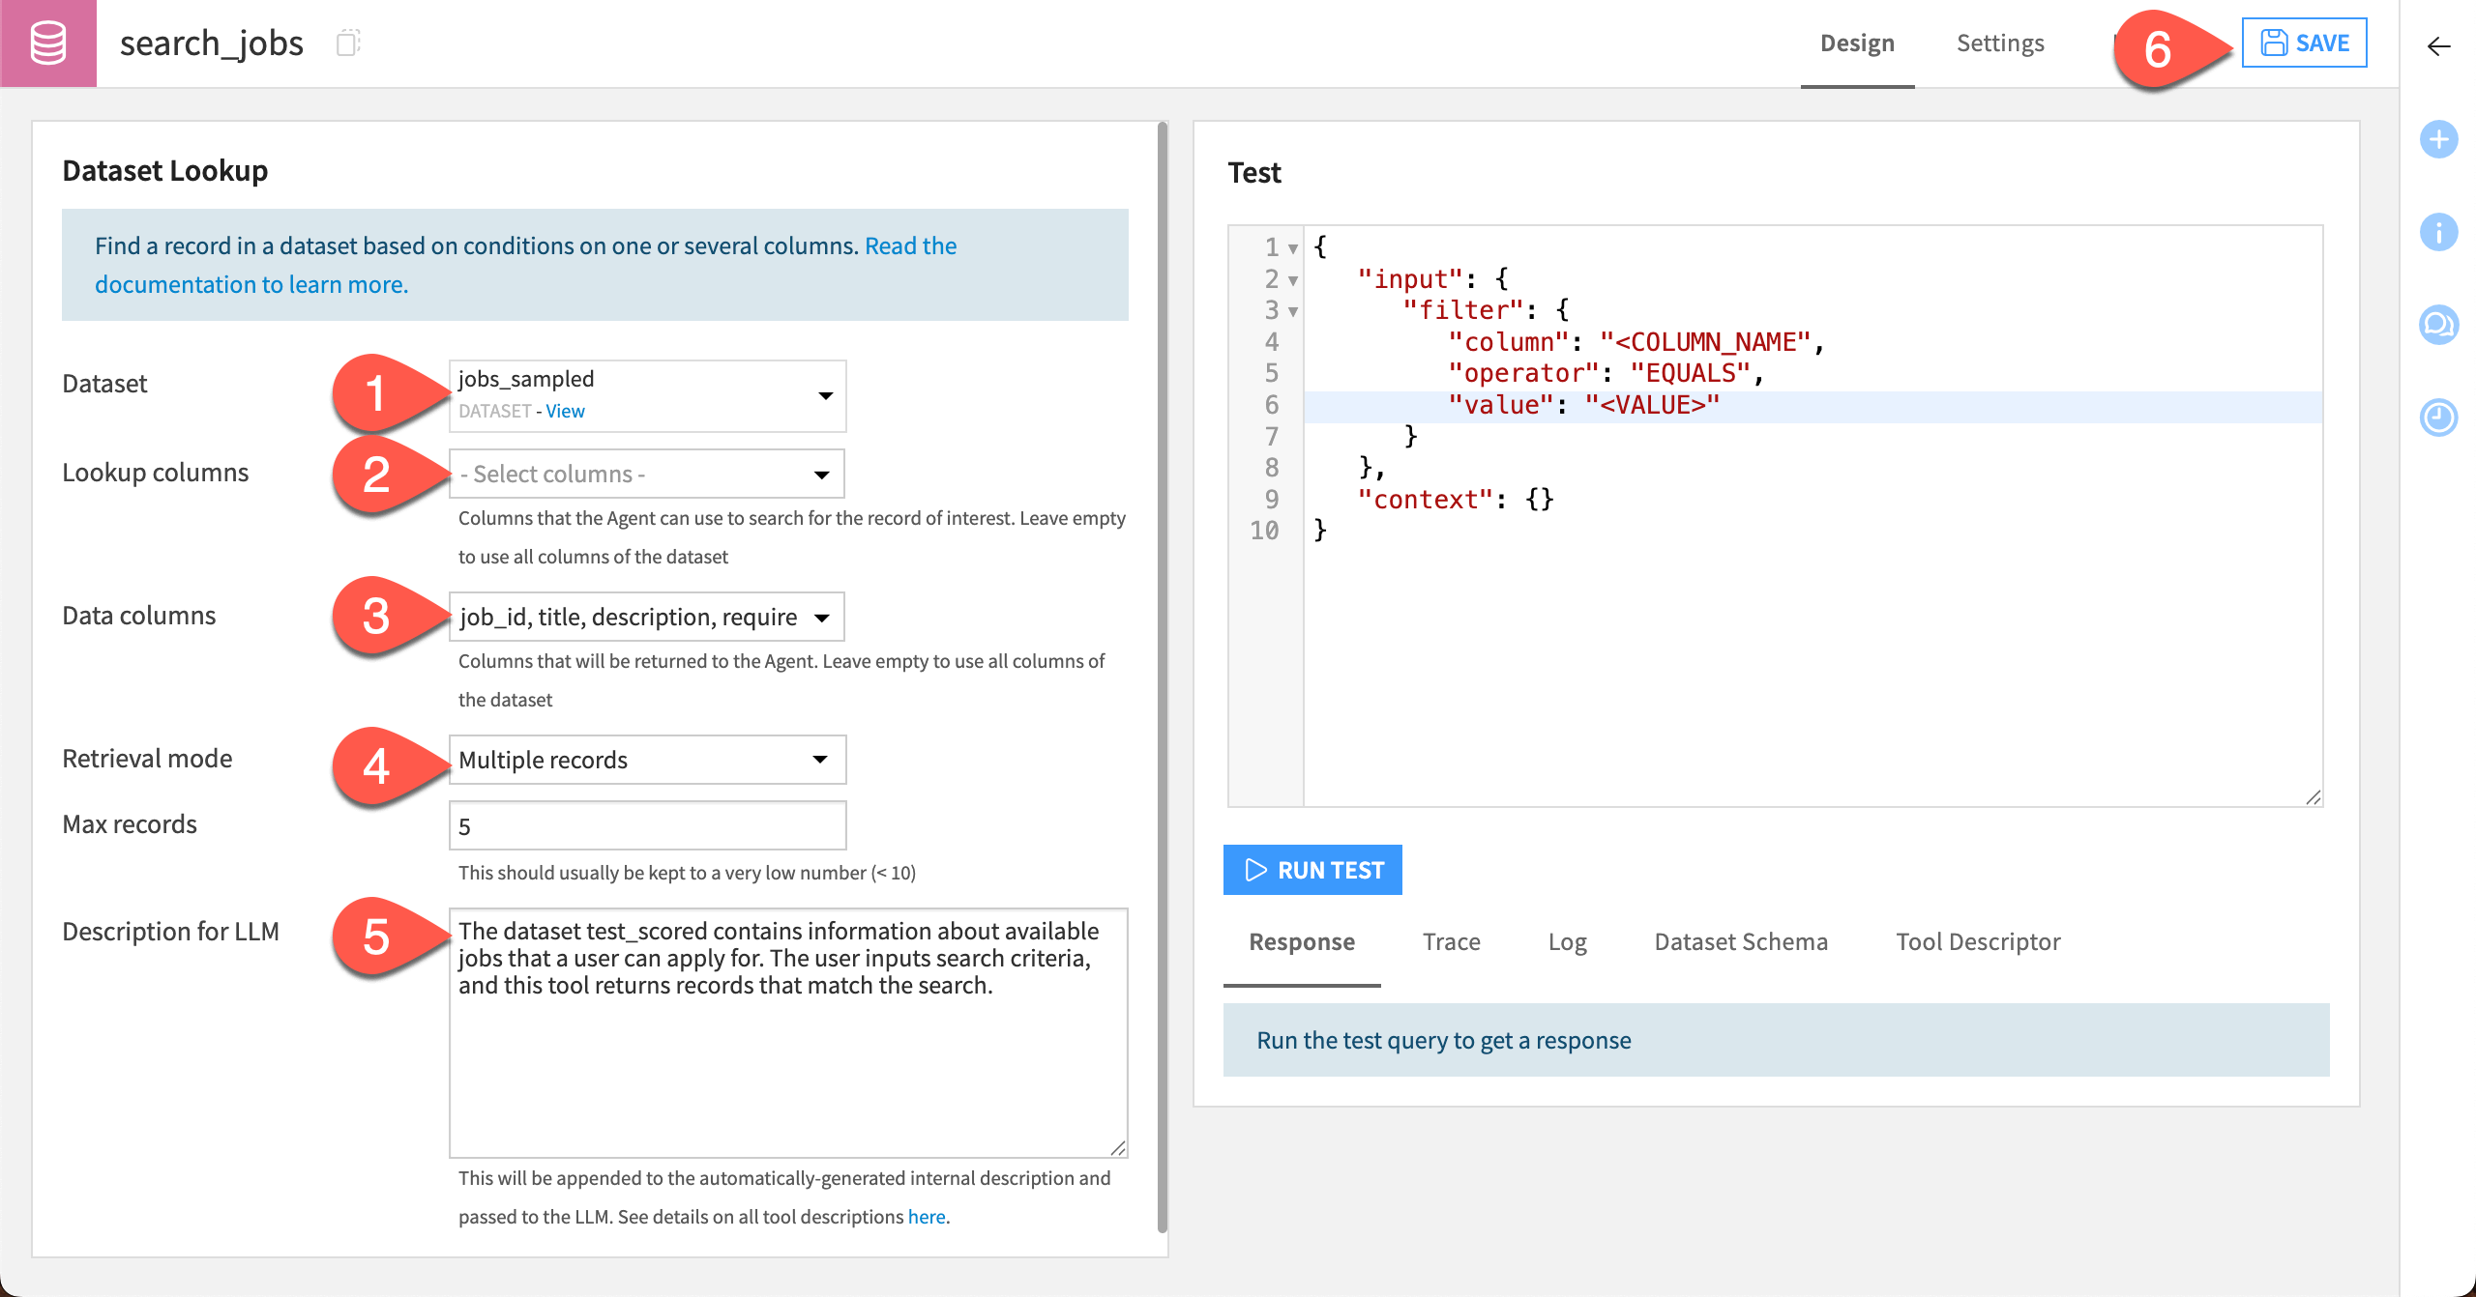Open the discussions icon in the sidebar
Viewport: 2476px width, 1297px height.
[x=2438, y=325]
